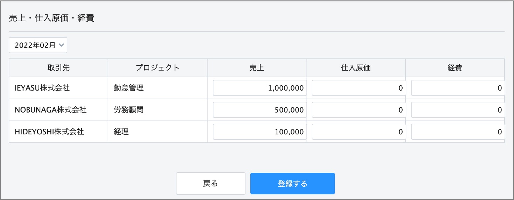The height and width of the screenshot is (200, 514).
Task: Focus the 売上 field for NOBUNAGA株式会社
Action: (260, 110)
